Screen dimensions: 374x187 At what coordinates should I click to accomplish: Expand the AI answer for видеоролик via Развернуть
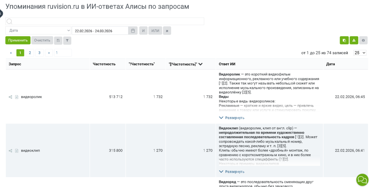pos(232,118)
